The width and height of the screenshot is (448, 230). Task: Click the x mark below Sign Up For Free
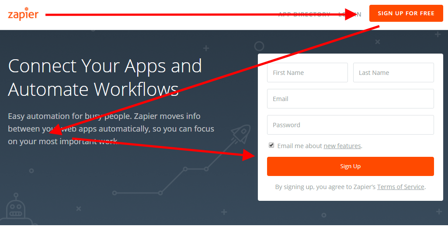[378, 42]
